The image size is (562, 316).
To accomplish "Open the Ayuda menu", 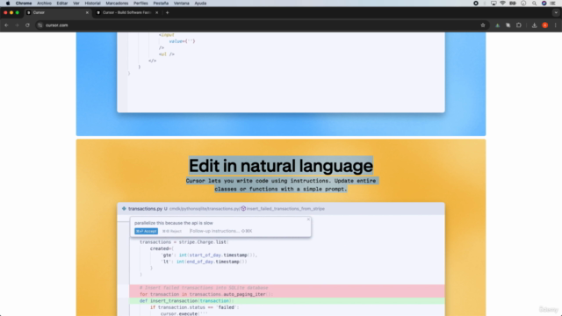I will [200, 4].
